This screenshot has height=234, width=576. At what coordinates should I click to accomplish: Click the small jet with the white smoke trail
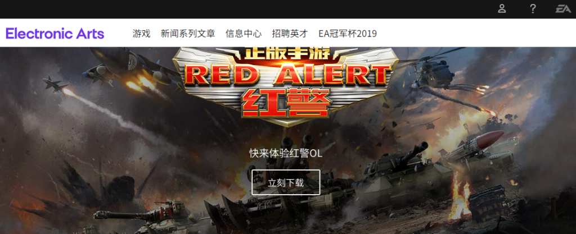click(55, 85)
